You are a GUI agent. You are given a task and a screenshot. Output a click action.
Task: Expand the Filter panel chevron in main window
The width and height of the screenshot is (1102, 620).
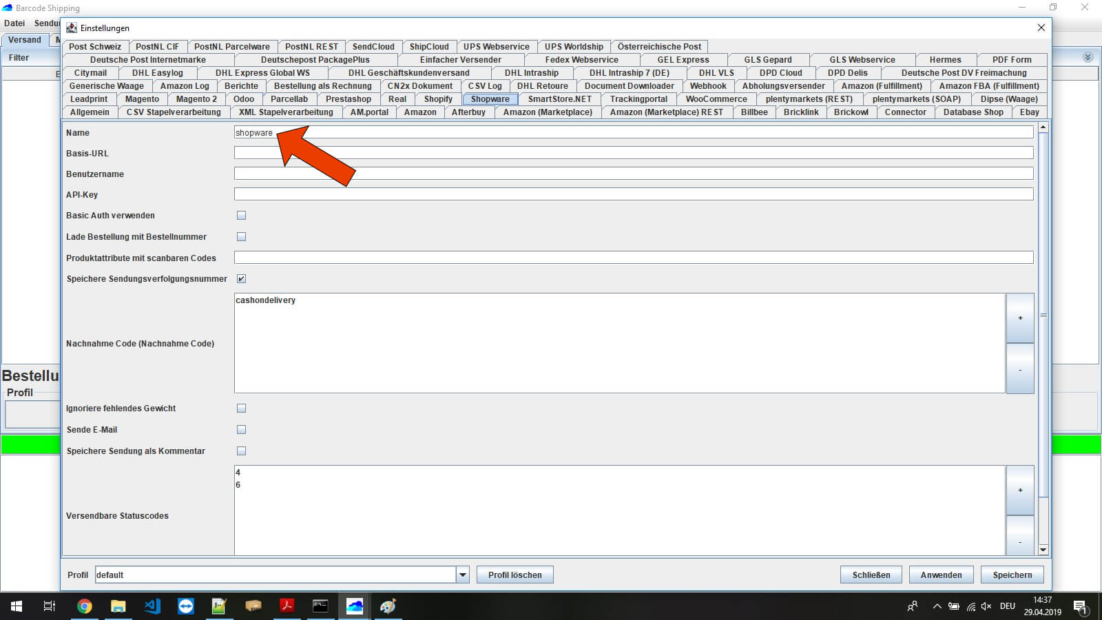click(1088, 57)
